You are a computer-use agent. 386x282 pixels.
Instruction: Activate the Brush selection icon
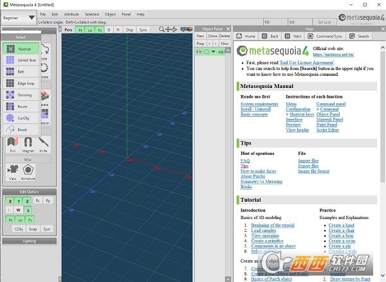[10, 130]
